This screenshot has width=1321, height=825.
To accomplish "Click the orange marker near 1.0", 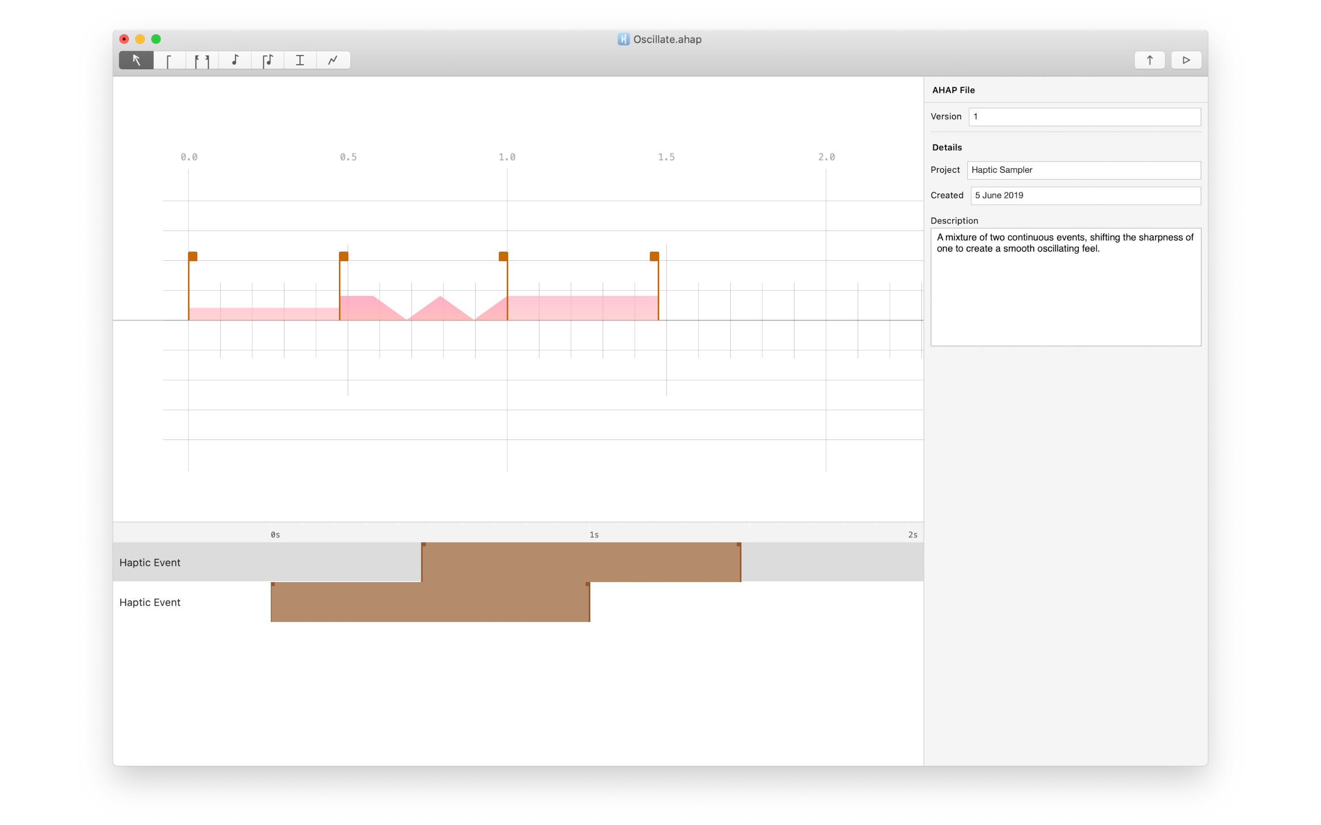I will point(503,257).
